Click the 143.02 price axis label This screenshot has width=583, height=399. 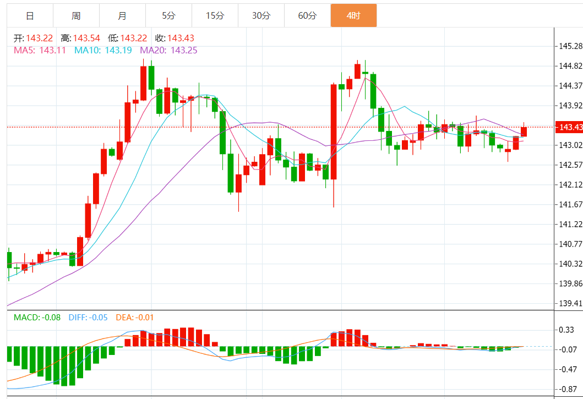570,145
